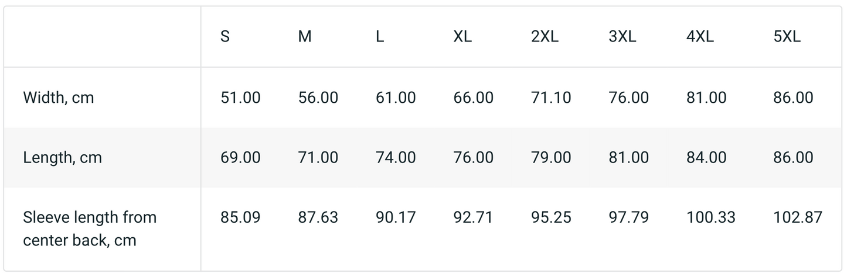The image size is (847, 277).
Task: Select the 2XL column header
Action: click(545, 37)
